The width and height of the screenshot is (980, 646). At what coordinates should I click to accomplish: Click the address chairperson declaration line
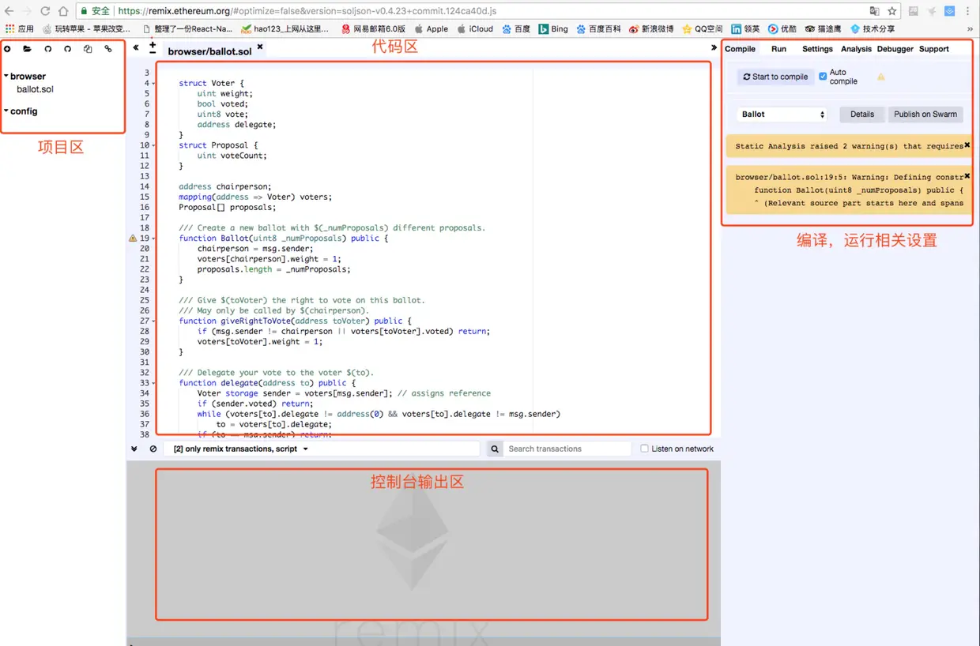pos(224,186)
